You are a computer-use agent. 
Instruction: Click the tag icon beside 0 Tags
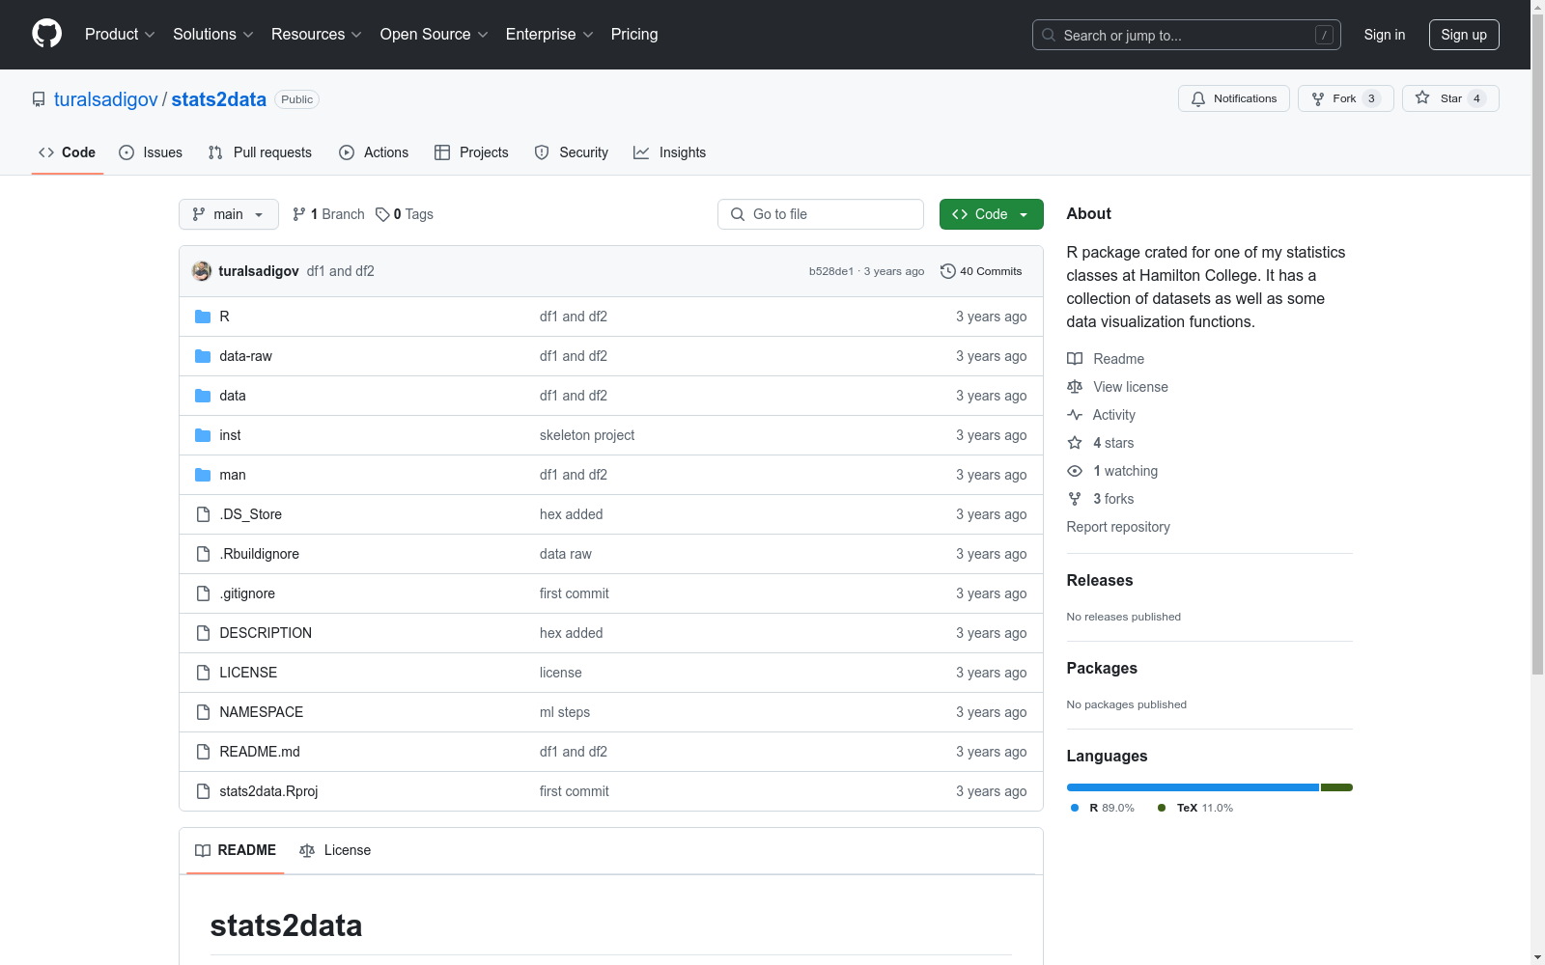click(382, 214)
